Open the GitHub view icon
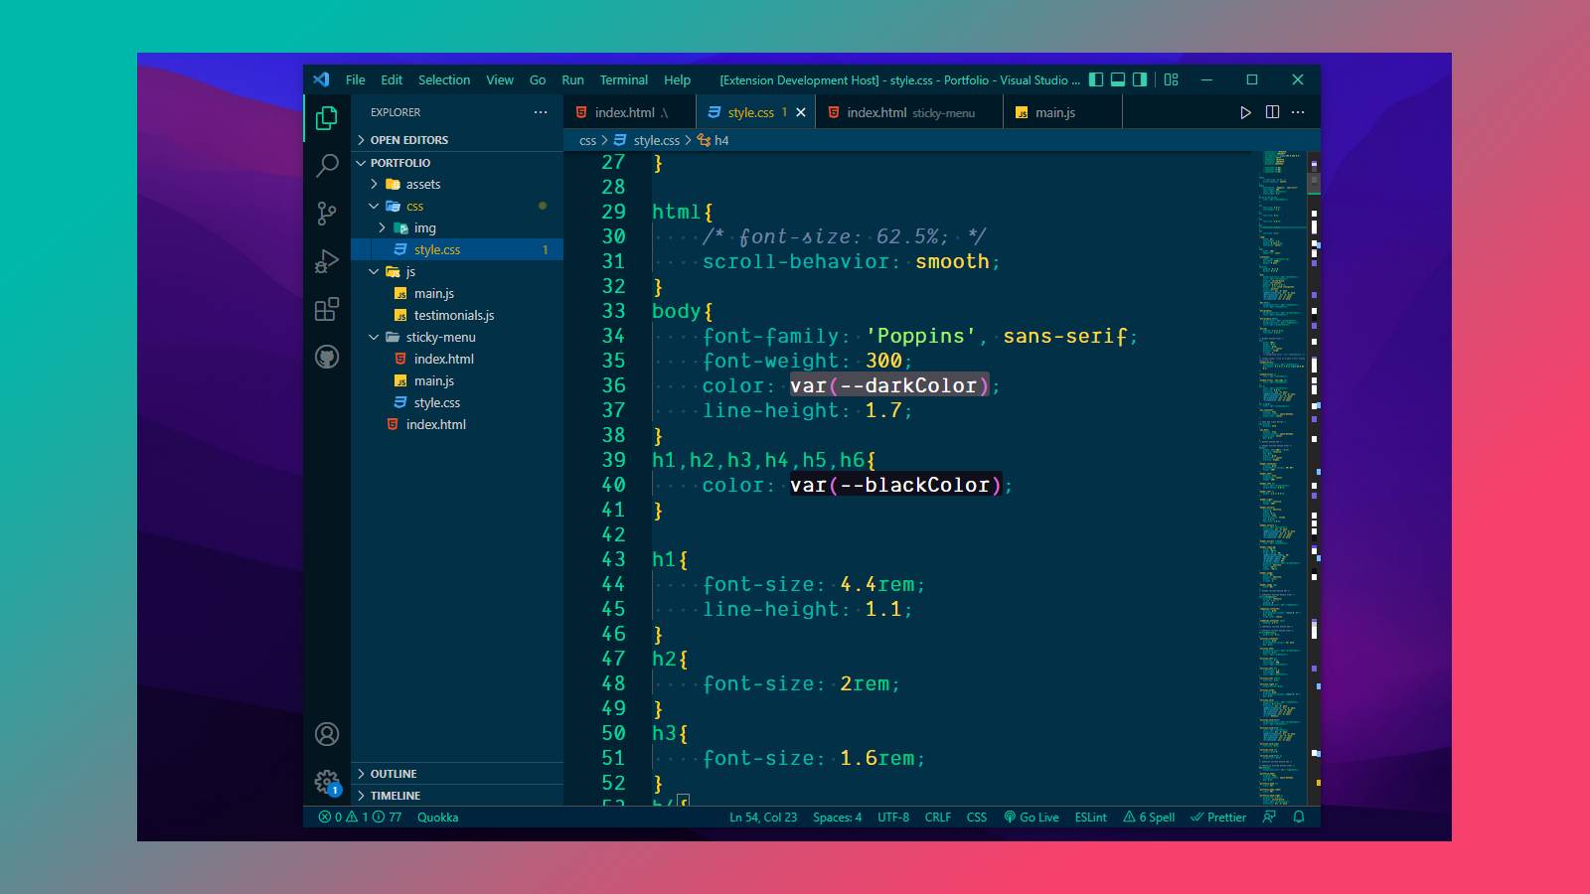 [x=326, y=357]
